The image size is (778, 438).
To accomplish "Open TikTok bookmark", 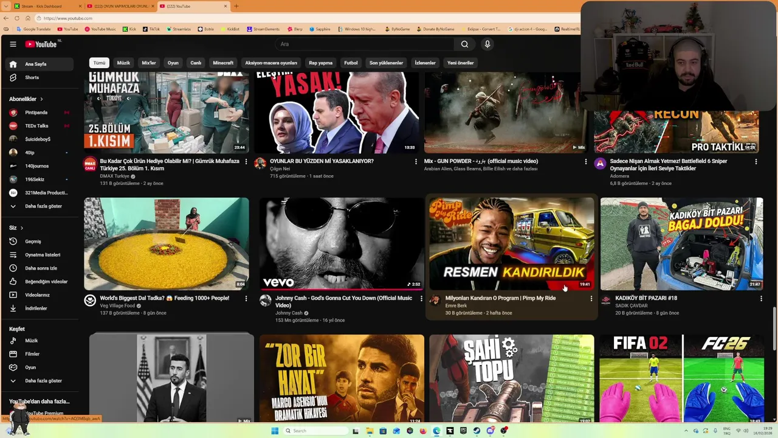I will tap(151, 29).
